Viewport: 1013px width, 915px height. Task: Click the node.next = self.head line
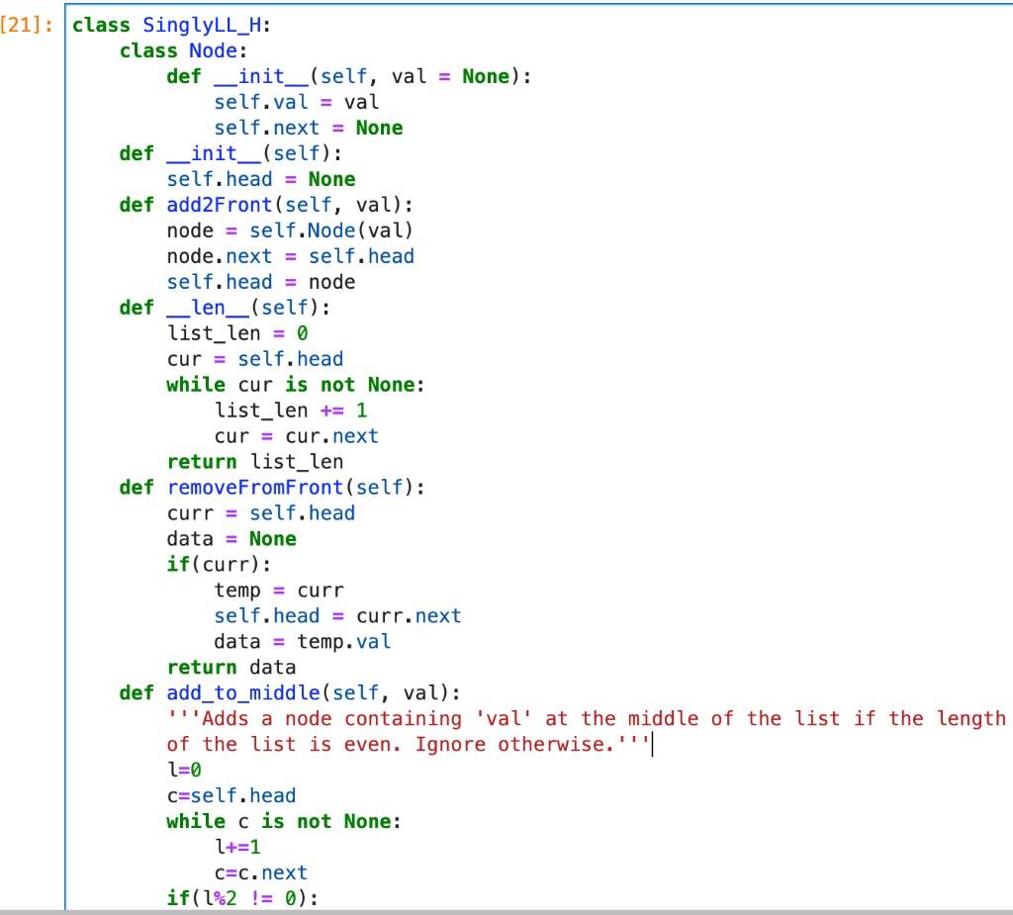(x=289, y=255)
